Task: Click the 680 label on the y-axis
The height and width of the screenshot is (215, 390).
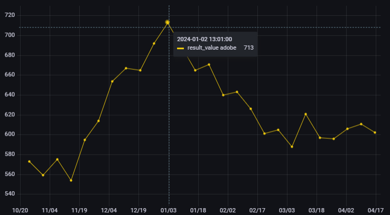Action: (x=10, y=55)
